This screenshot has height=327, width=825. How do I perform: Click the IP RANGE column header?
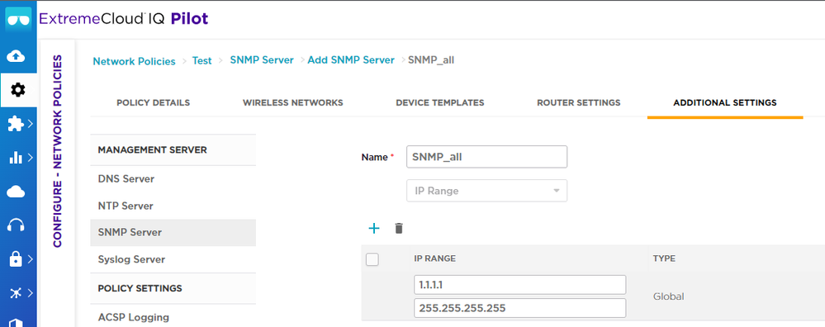(x=434, y=258)
